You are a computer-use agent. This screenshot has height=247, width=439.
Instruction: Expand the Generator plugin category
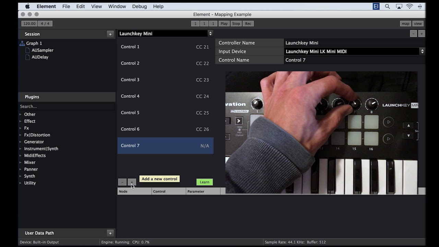coord(21,142)
